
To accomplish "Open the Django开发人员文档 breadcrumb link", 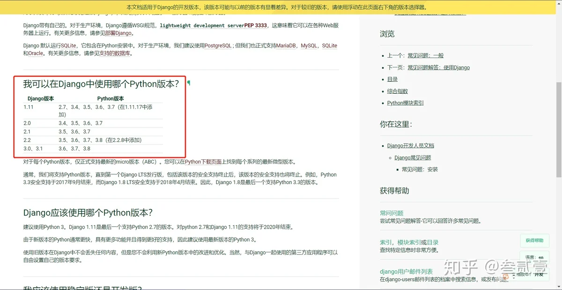I will click(411, 146).
